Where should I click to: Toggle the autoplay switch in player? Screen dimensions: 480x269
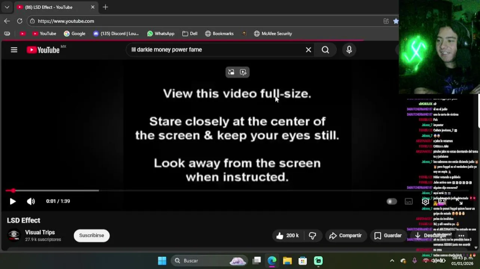click(x=391, y=201)
